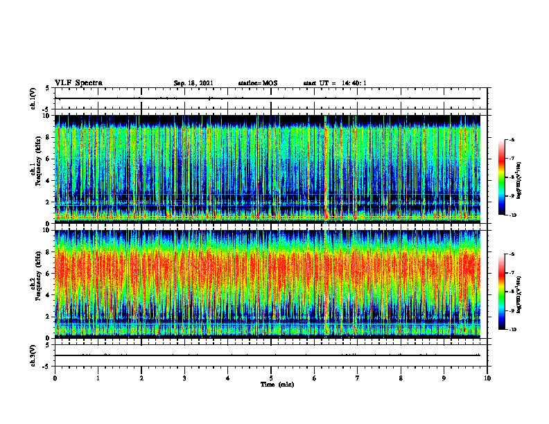This screenshot has width=549, height=424.
Task: Click the "Time (min)" x-axis label
Action: point(277,385)
